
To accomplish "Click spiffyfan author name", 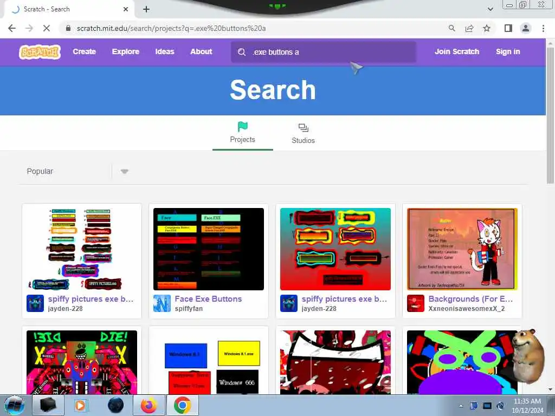I will [x=189, y=308].
